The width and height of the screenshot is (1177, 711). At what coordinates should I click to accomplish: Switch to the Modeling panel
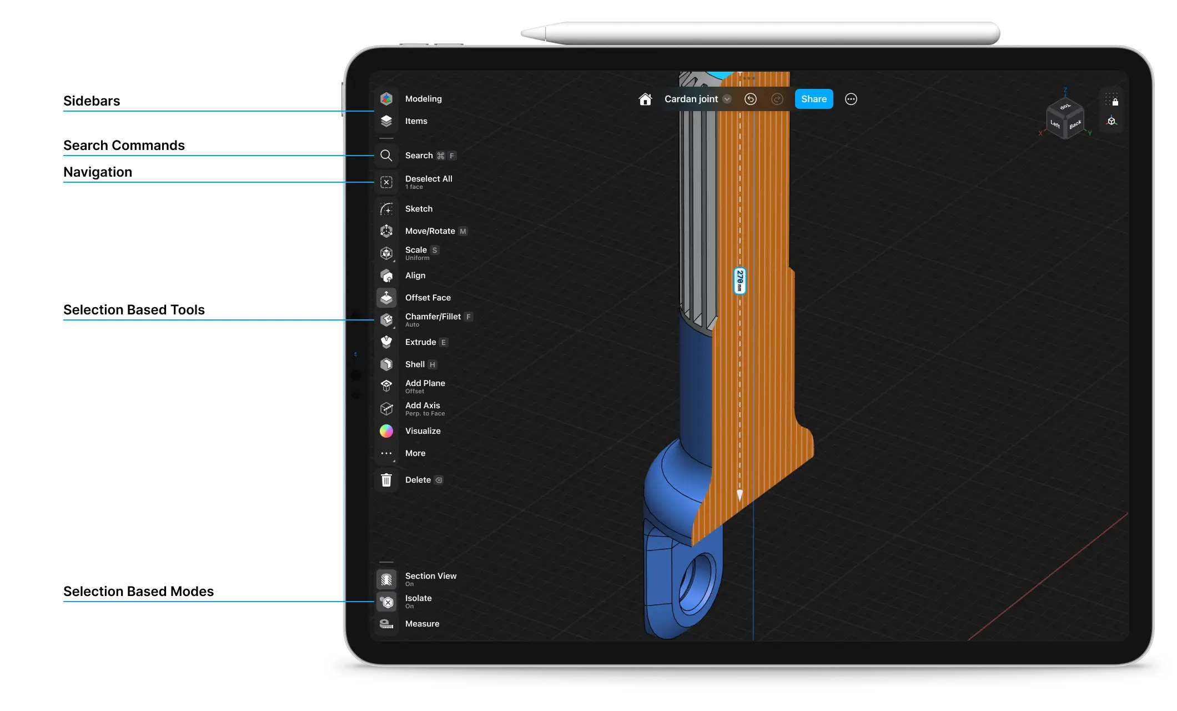(x=423, y=98)
